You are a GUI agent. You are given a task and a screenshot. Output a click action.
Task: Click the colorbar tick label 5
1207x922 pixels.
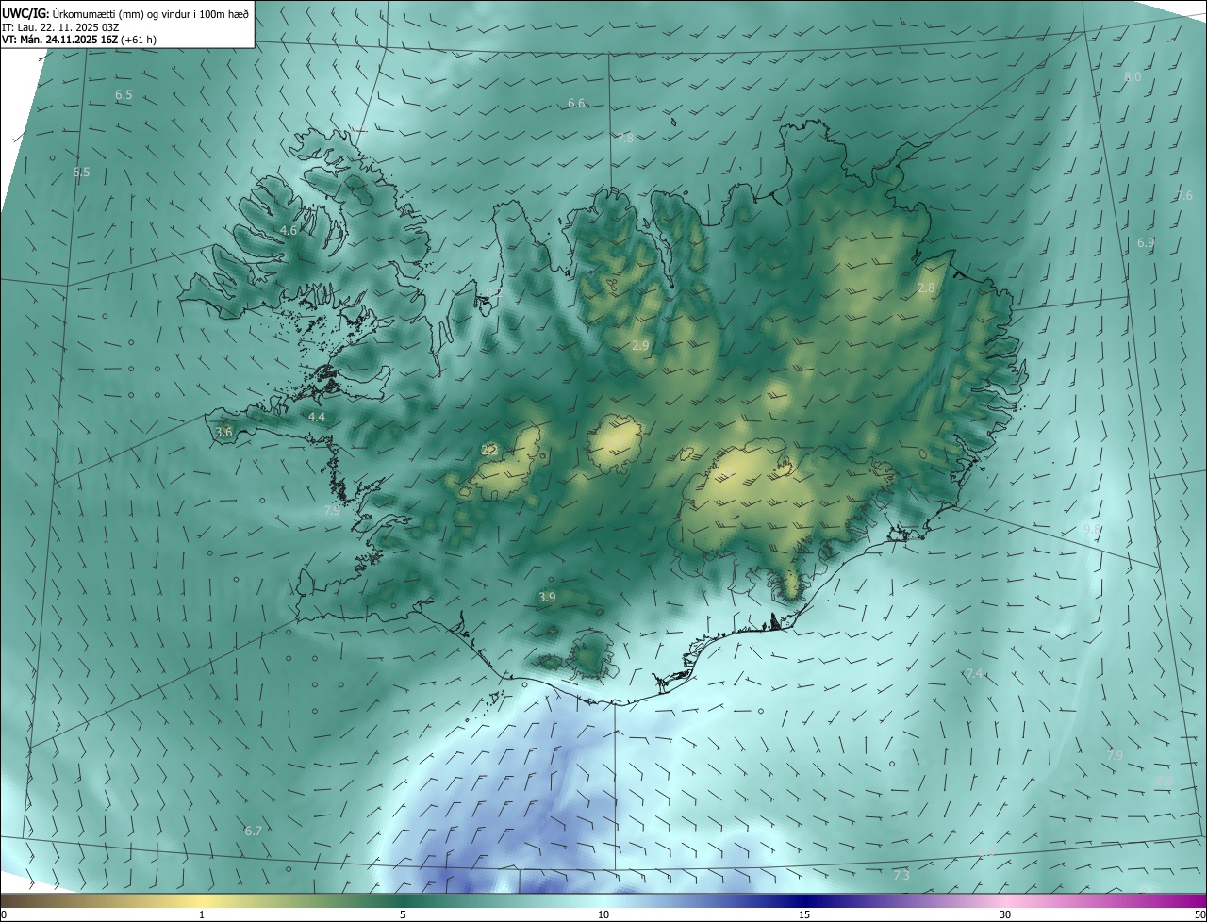(x=403, y=914)
